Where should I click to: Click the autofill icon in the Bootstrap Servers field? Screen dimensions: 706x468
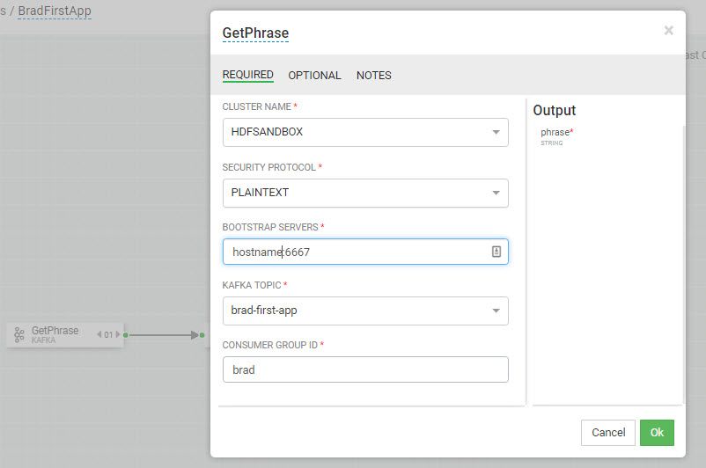pyautogui.click(x=496, y=252)
